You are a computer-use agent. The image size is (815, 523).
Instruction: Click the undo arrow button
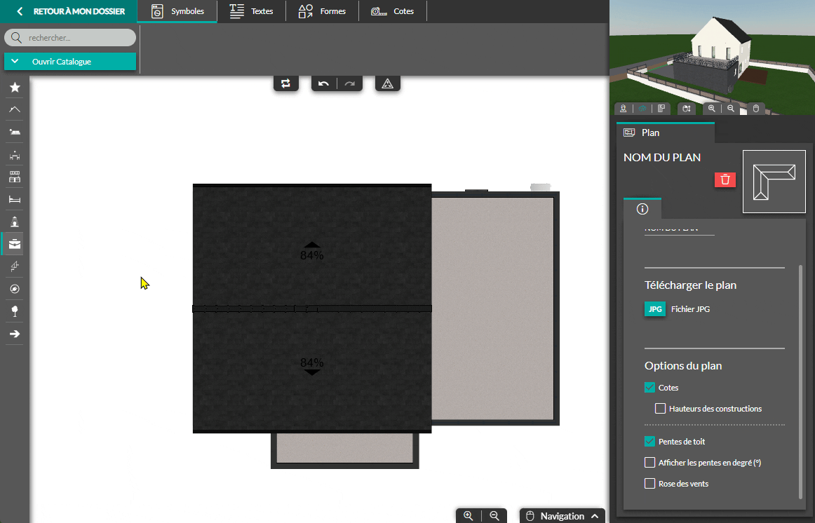323,83
